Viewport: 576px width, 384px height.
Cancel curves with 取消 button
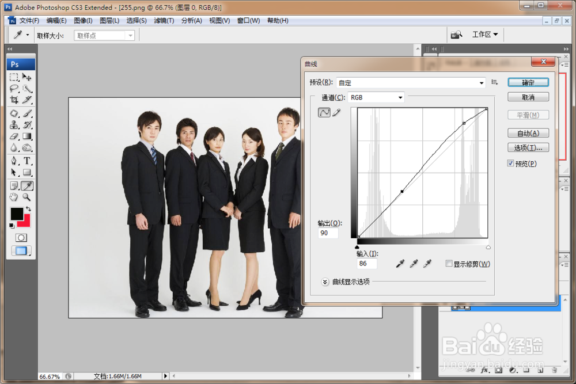pos(528,97)
